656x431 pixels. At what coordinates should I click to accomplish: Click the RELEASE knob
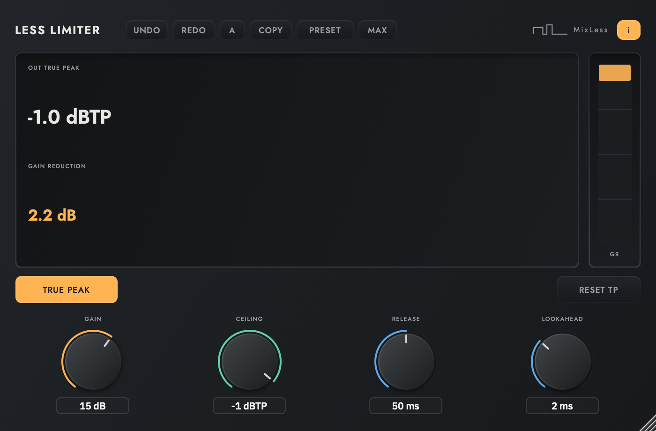(406, 361)
